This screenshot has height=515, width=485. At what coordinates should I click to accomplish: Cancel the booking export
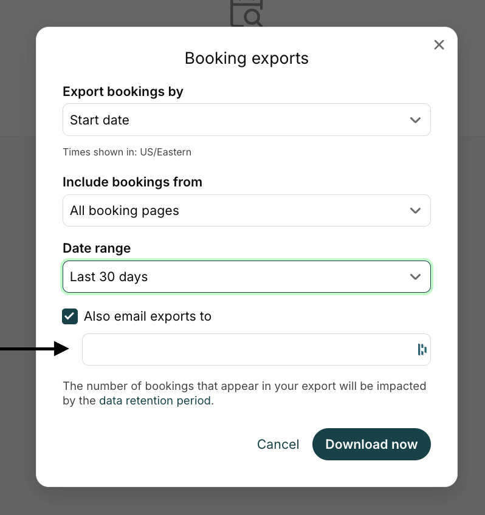[x=278, y=445]
